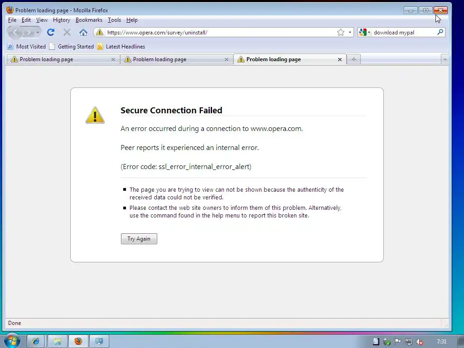Open a new tab with the plus button

(x=353, y=59)
